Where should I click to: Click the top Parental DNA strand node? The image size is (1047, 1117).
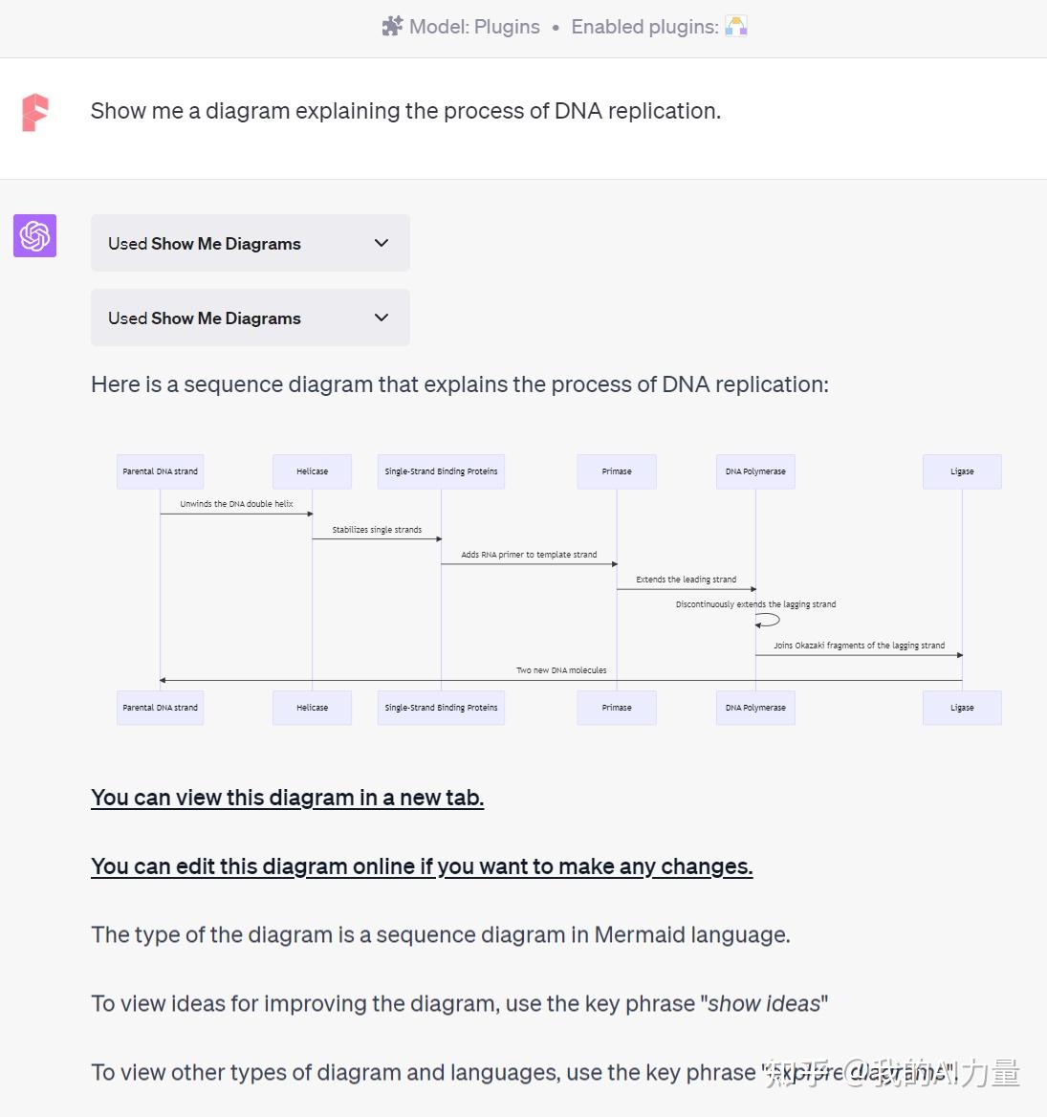[x=160, y=471]
